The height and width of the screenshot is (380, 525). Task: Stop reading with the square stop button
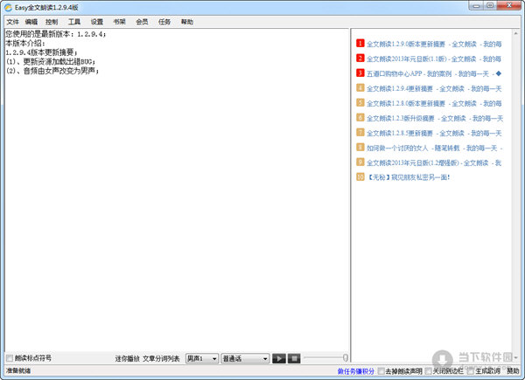(294, 358)
